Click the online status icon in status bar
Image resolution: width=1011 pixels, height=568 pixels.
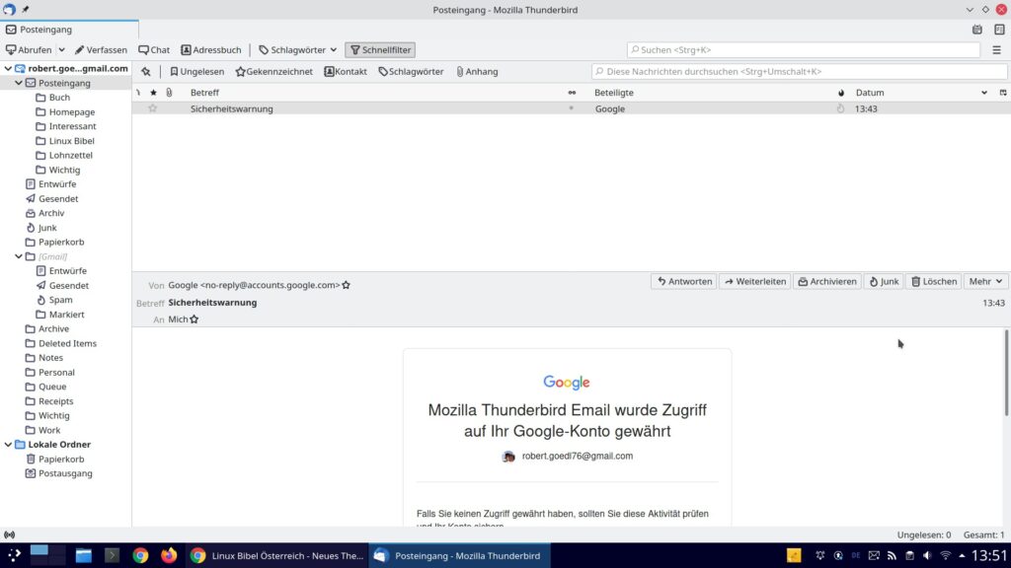pyautogui.click(x=10, y=534)
